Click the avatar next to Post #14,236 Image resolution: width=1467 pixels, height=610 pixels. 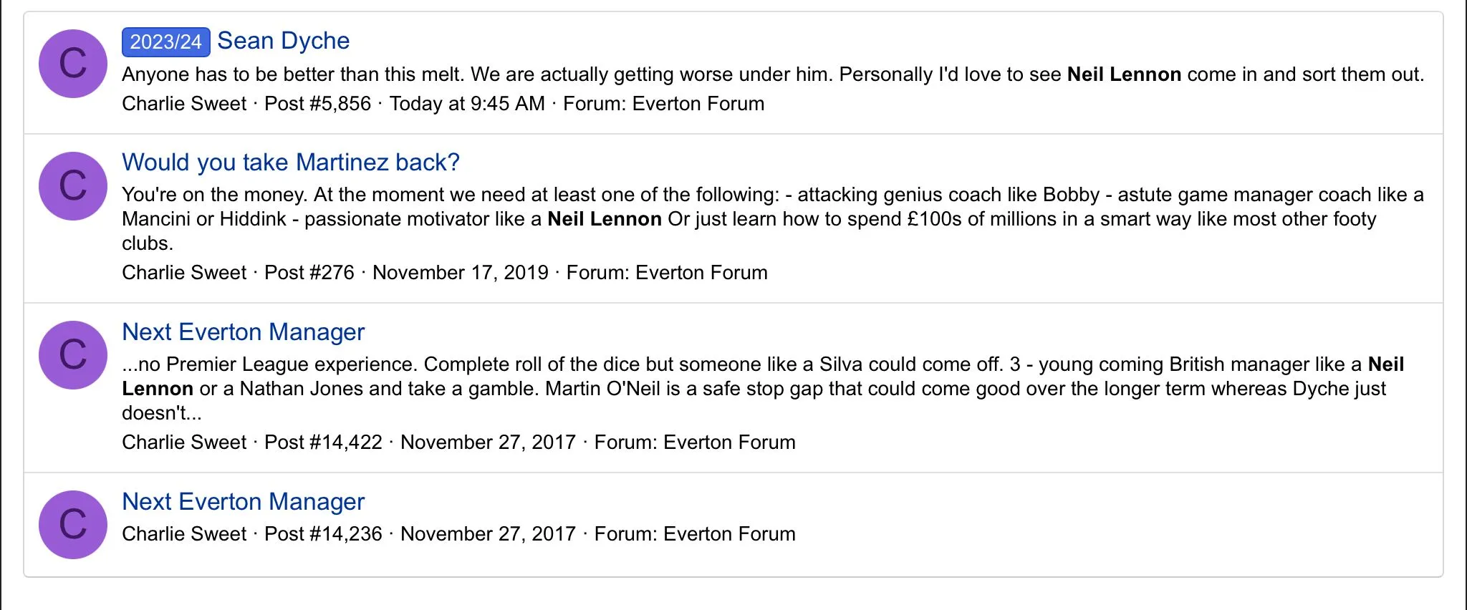[72, 525]
